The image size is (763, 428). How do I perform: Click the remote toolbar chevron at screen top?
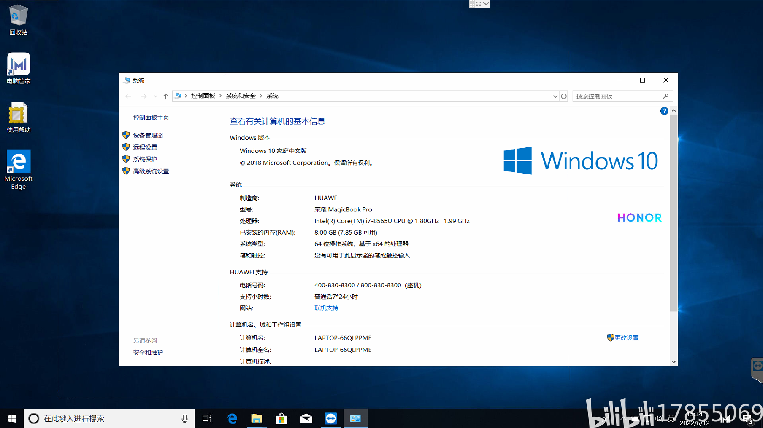(486, 3)
